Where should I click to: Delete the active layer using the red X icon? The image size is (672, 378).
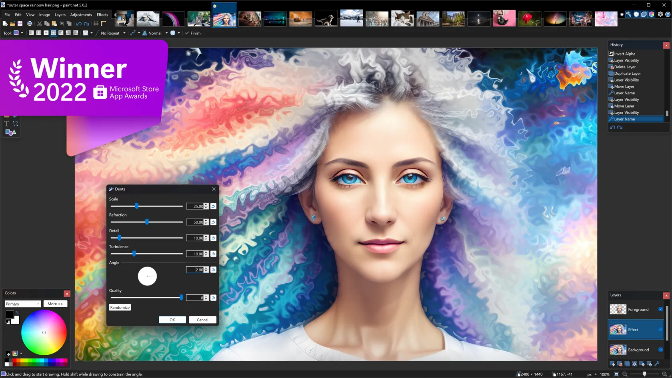(x=620, y=364)
